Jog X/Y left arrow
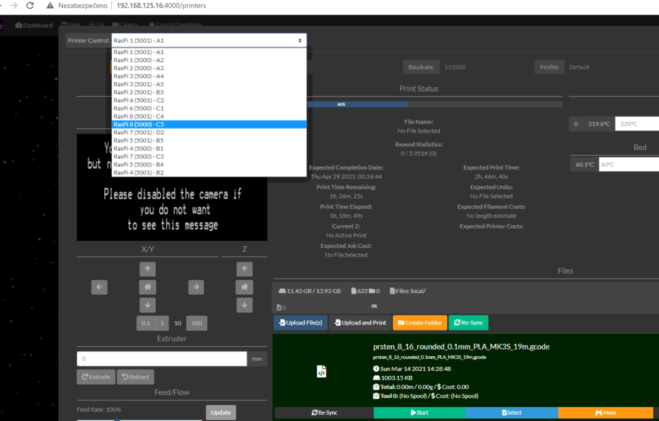This screenshot has height=421, width=659. 99,287
